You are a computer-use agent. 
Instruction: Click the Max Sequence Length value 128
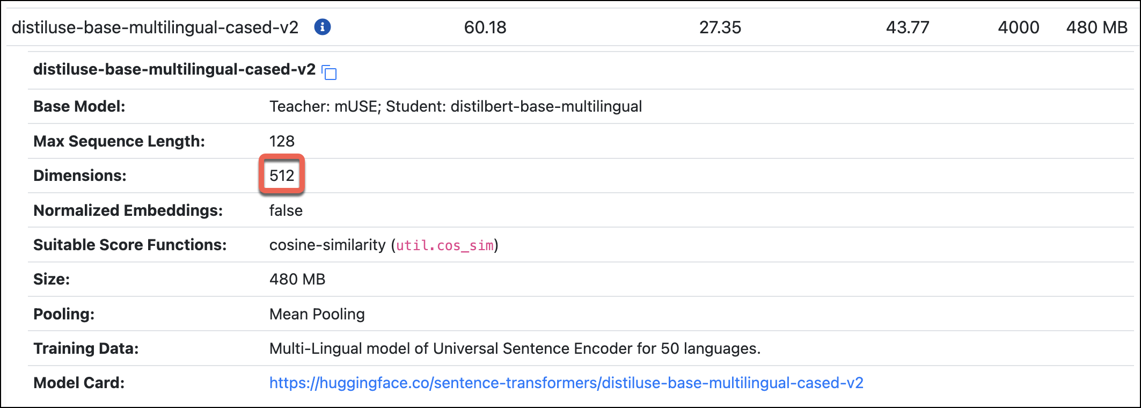click(x=282, y=141)
